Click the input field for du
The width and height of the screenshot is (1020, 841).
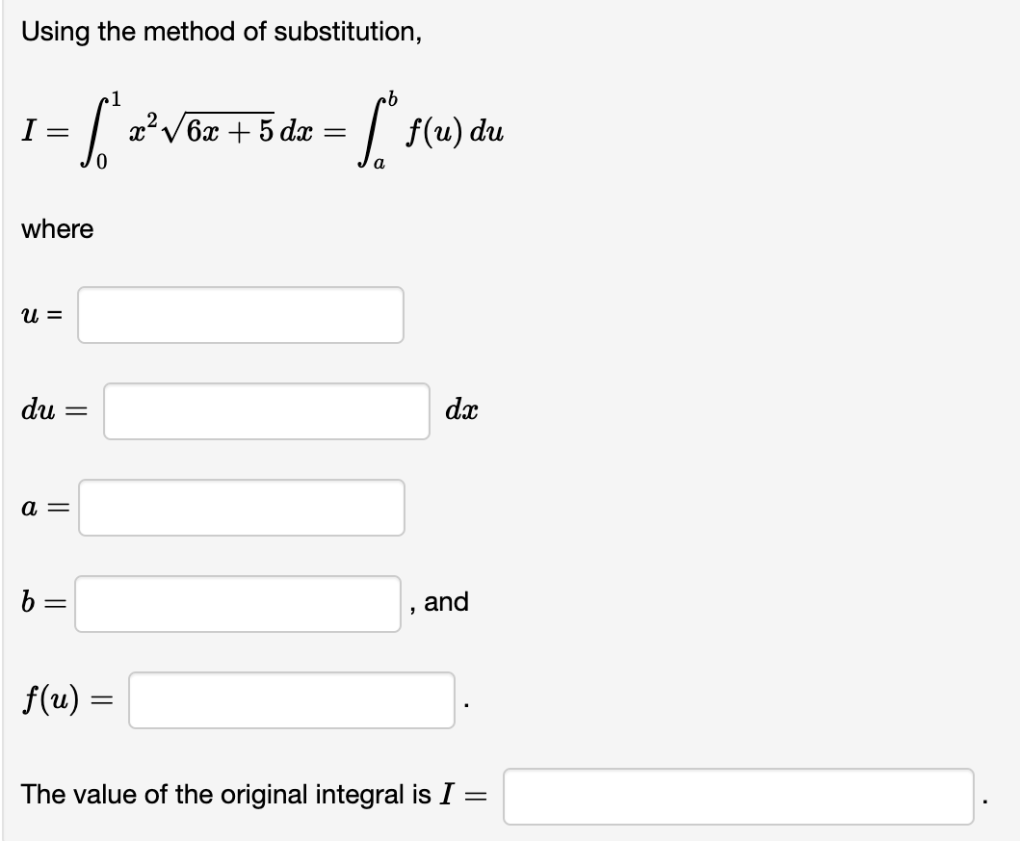click(266, 410)
